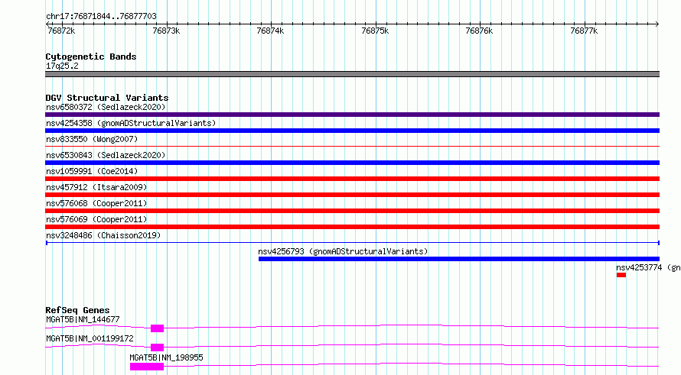
Task: Click the nsv4253774 variant label
Action: click(648, 267)
